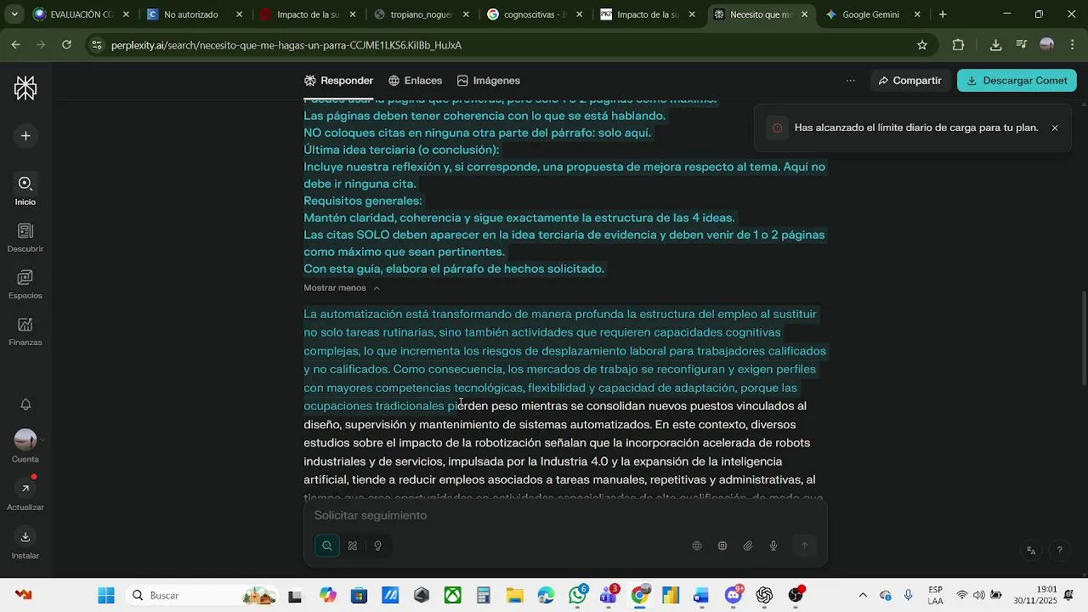
Task: Open language translate button at bottom right
Action: pyautogui.click(x=1031, y=551)
